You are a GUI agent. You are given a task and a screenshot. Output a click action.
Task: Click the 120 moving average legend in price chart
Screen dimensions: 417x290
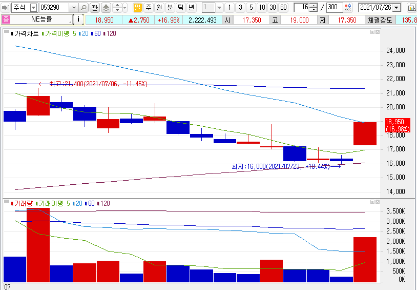(110, 33)
